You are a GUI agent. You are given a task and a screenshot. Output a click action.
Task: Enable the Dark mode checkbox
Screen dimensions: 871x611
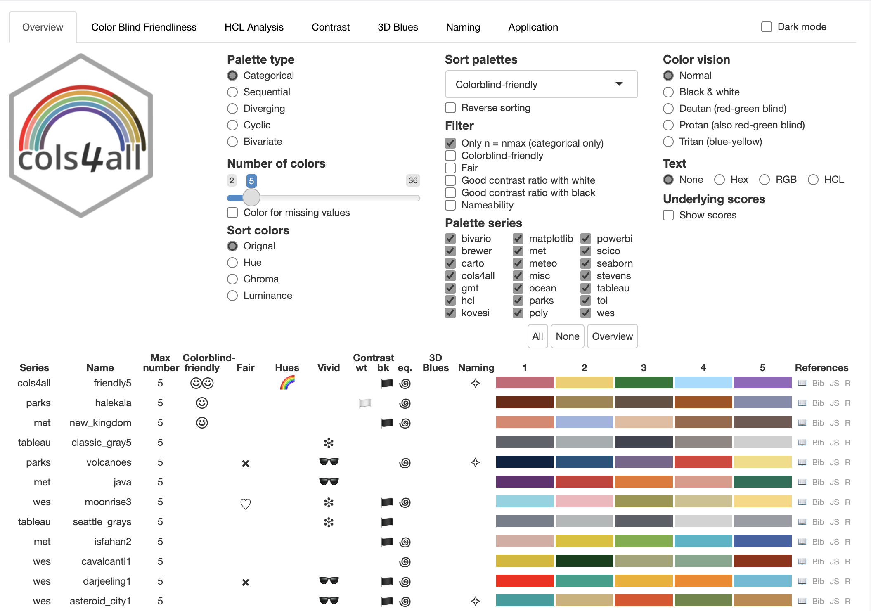click(767, 27)
